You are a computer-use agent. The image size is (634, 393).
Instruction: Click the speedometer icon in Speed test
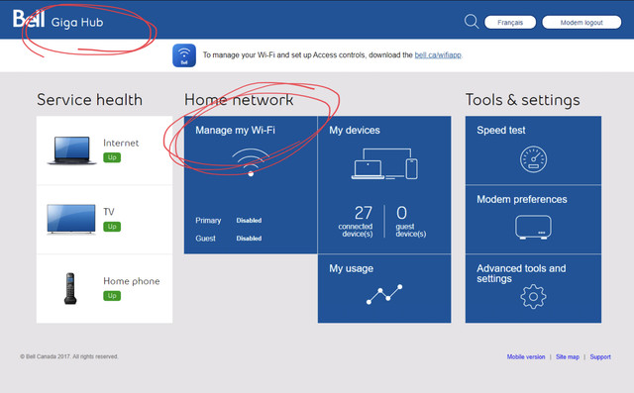pos(533,159)
